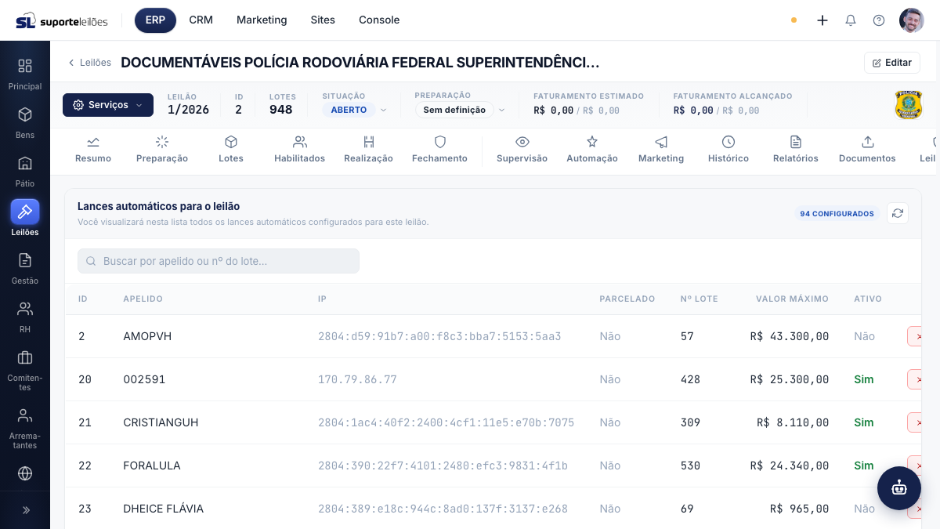The image size is (940, 529).
Task: Open the chatbot assistant button
Action: click(899, 488)
